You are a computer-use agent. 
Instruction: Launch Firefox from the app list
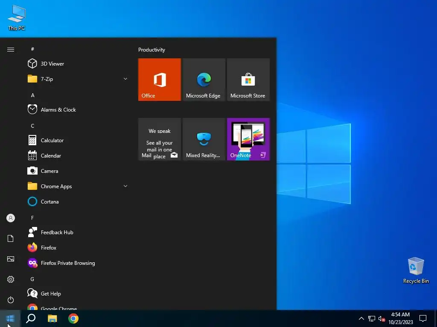[78, 247]
